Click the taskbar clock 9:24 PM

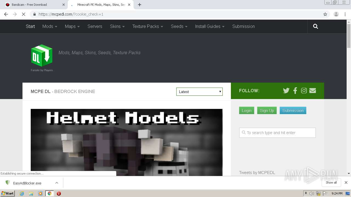[x=337, y=193]
